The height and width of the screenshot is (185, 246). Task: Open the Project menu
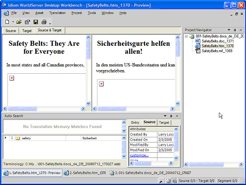tap(77, 13)
